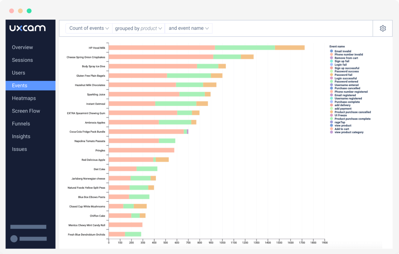View the Issues section

click(19, 149)
